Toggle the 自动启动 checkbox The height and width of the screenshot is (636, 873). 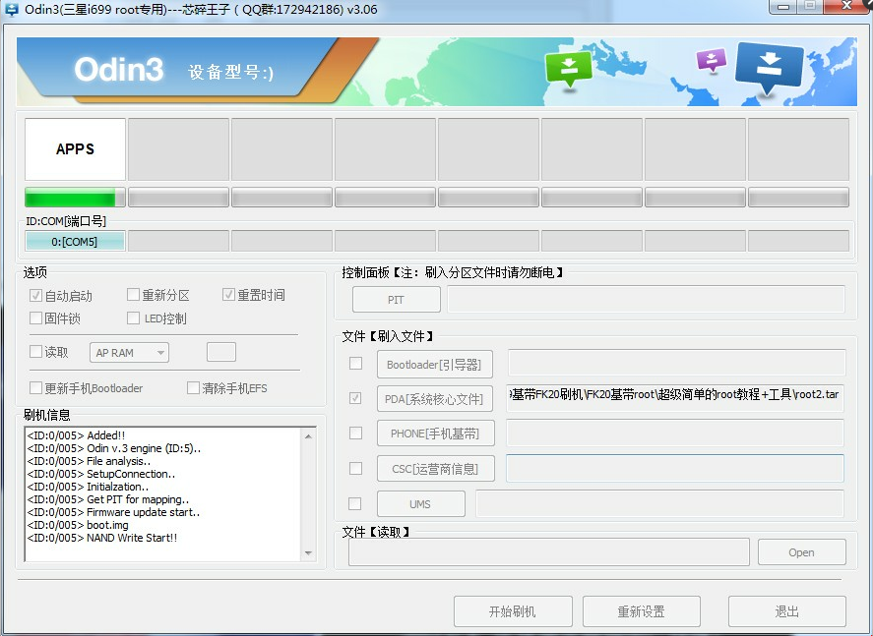point(35,296)
